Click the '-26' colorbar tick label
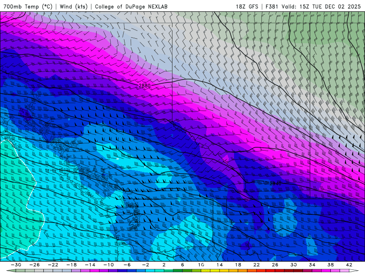The width and height of the screenshot is (365, 273). [x=35, y=265]
